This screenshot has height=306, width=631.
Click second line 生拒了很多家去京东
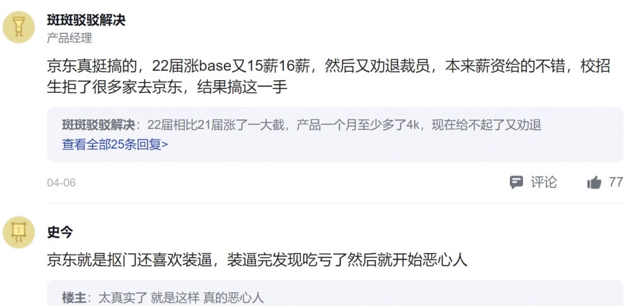point(167,87)
